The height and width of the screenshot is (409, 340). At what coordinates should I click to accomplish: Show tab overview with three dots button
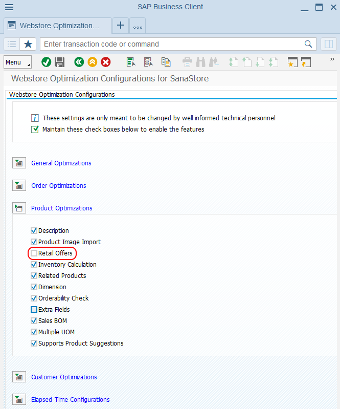[x=138, y=26]
